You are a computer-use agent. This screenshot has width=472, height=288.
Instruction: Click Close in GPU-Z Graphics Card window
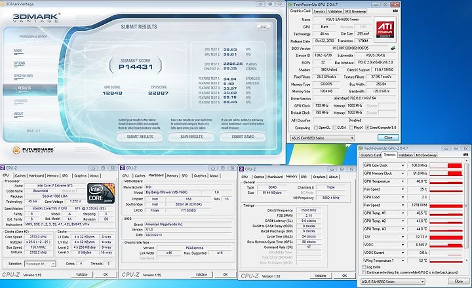point(388,137)
